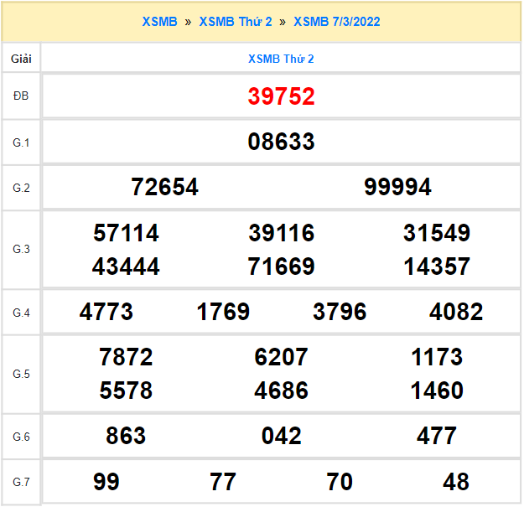Click third prize number 71669
The height and width of the screenshot is (507, 524).
(x=281, y=266)
